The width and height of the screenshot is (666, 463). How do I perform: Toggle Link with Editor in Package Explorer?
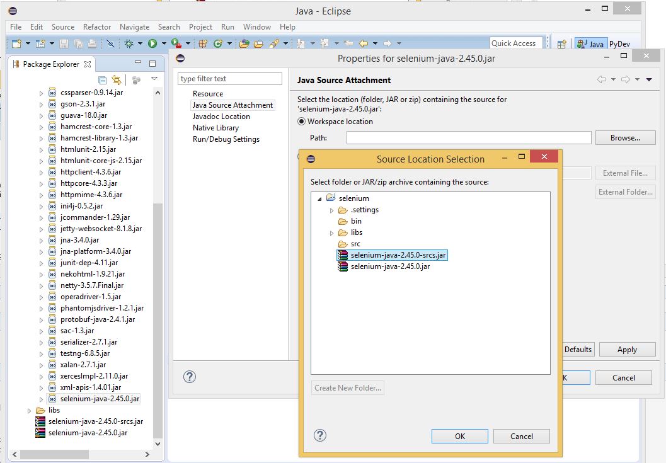coord(117,80)
